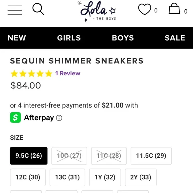Click the Afterpay info icon

59,118
